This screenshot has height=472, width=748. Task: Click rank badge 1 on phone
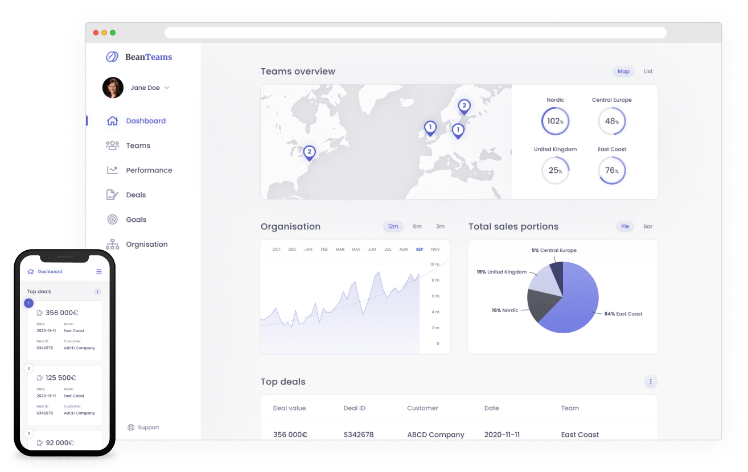point(29,303)
